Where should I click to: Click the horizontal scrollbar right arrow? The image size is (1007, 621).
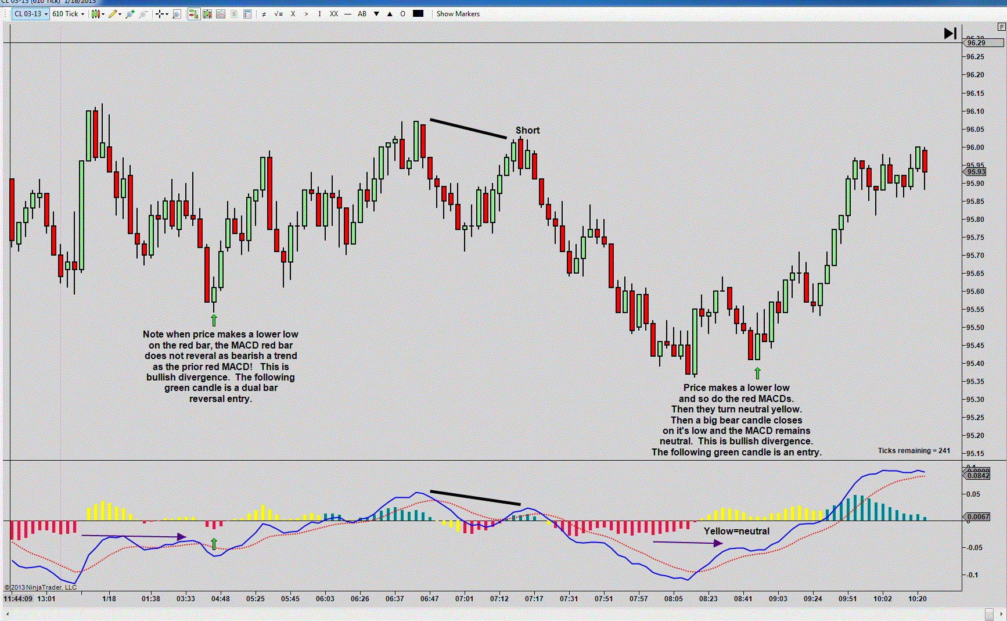[x=1001, y=615]
